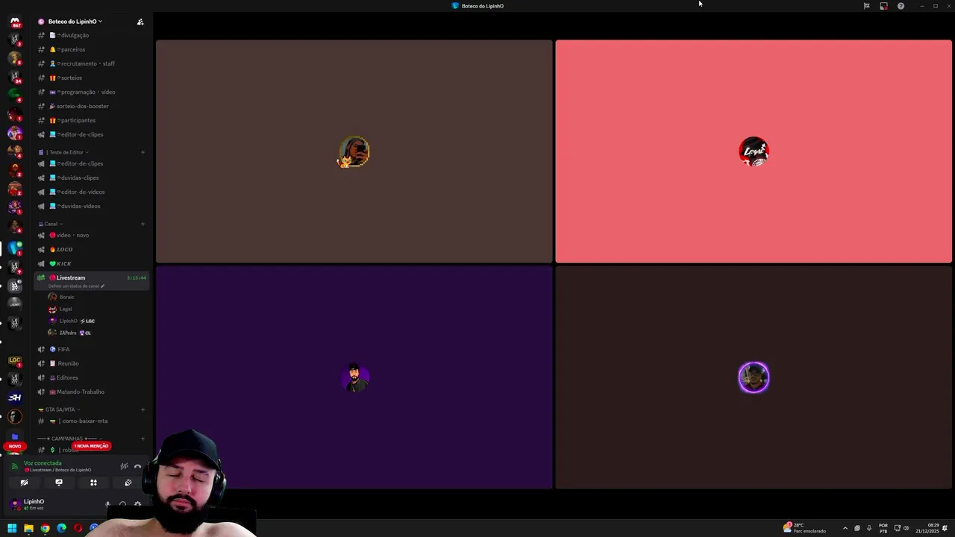Focus the speaking participant tile with purple ring
The width and height of the screenshot is (955, 537).
click(754, 377)
